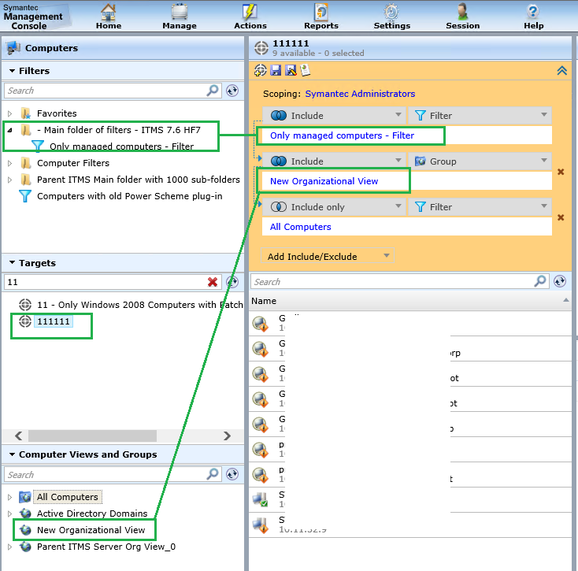Open the Session menu
Screen dimensions: 578x571
[x=462, y=17]
